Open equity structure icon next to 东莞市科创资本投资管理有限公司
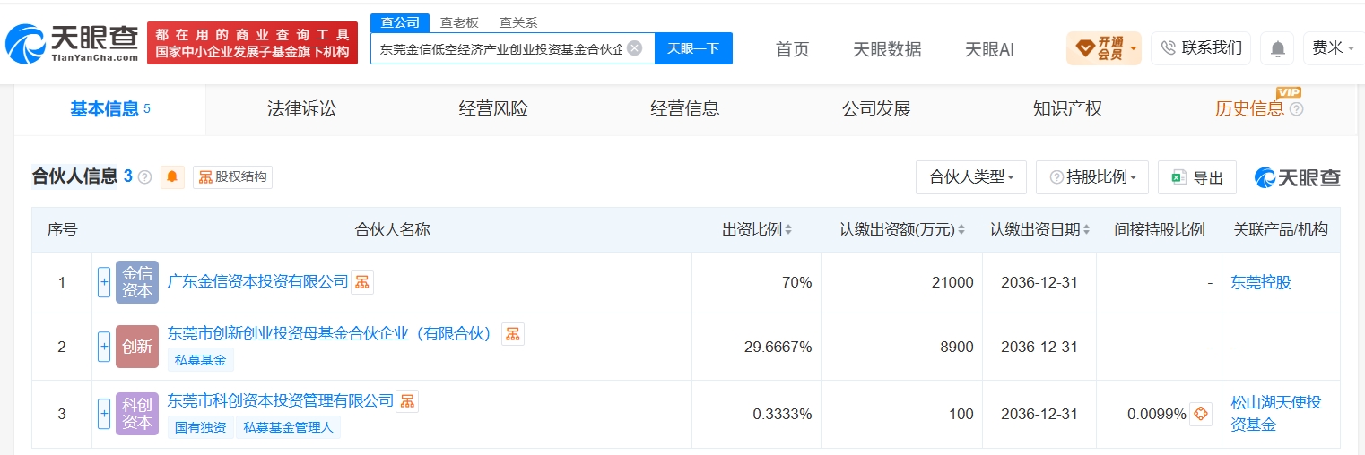This screenshot has width=1365, height=455. coord(407,400)
